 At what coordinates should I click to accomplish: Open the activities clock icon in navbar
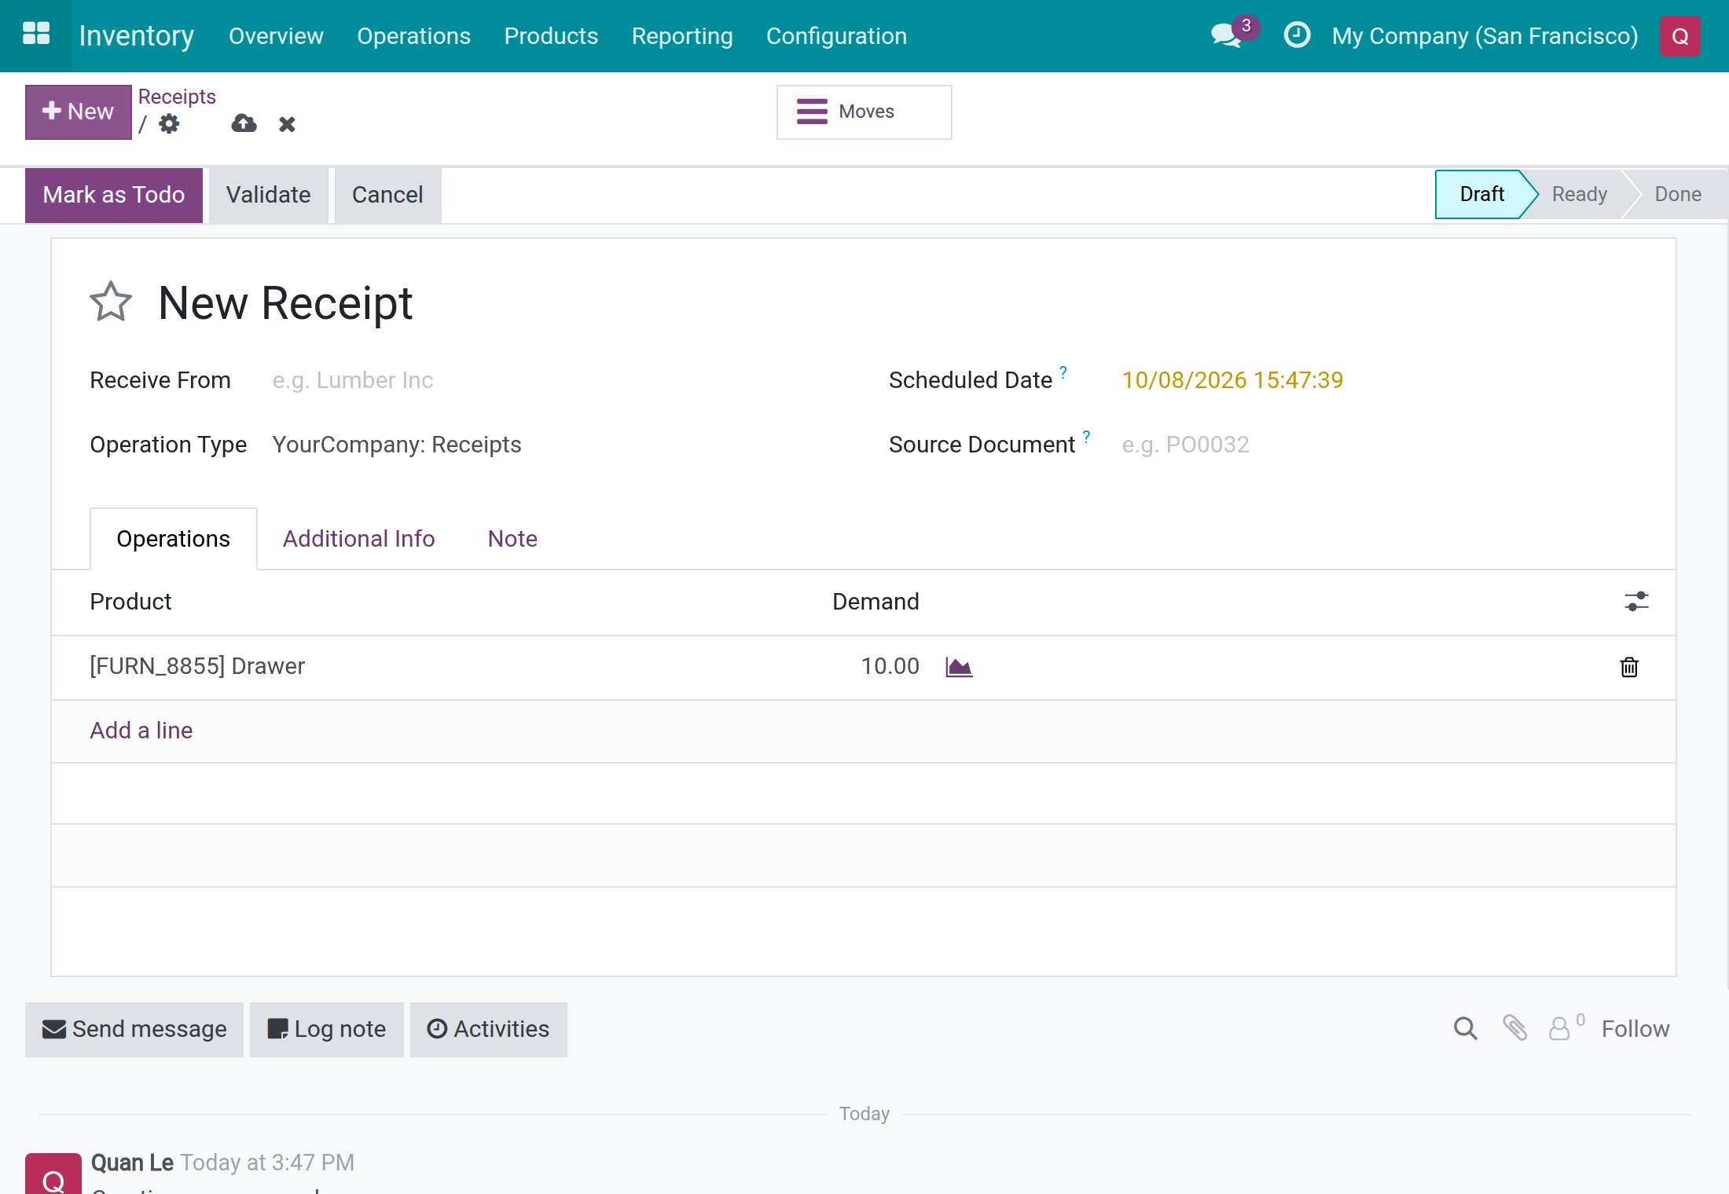click(x=1297, y=35)
